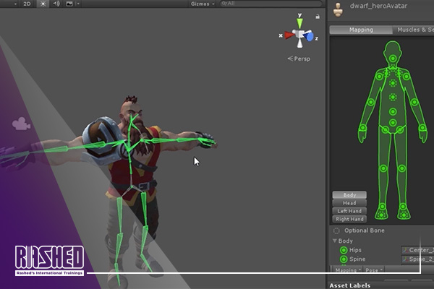This screenshot has height=289, width=434.
Task: Click the blue Z axis cone
Action: click(309, 36)
